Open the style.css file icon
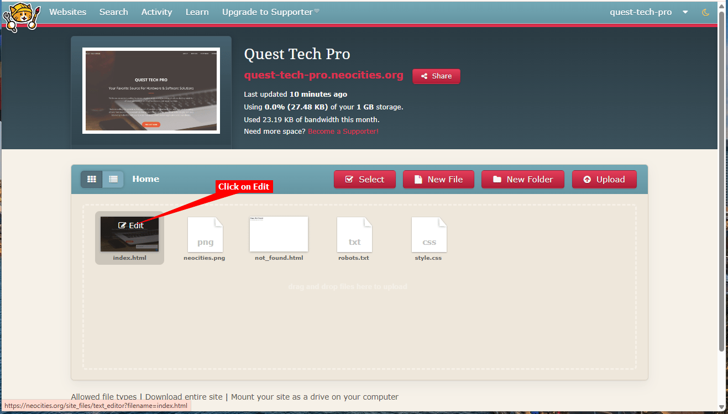Image resolution: width=728 pixels, height=414 pixels. point(429,234)
